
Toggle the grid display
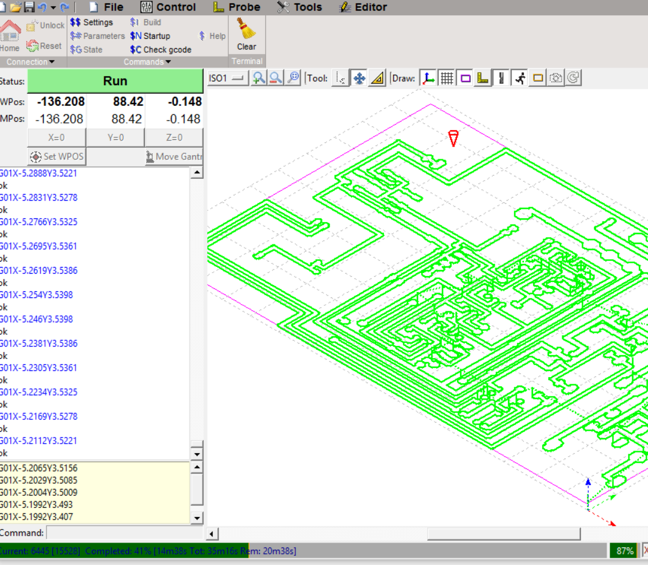click(447, 78)
